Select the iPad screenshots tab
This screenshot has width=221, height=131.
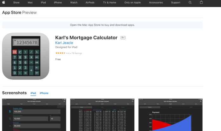33,93
